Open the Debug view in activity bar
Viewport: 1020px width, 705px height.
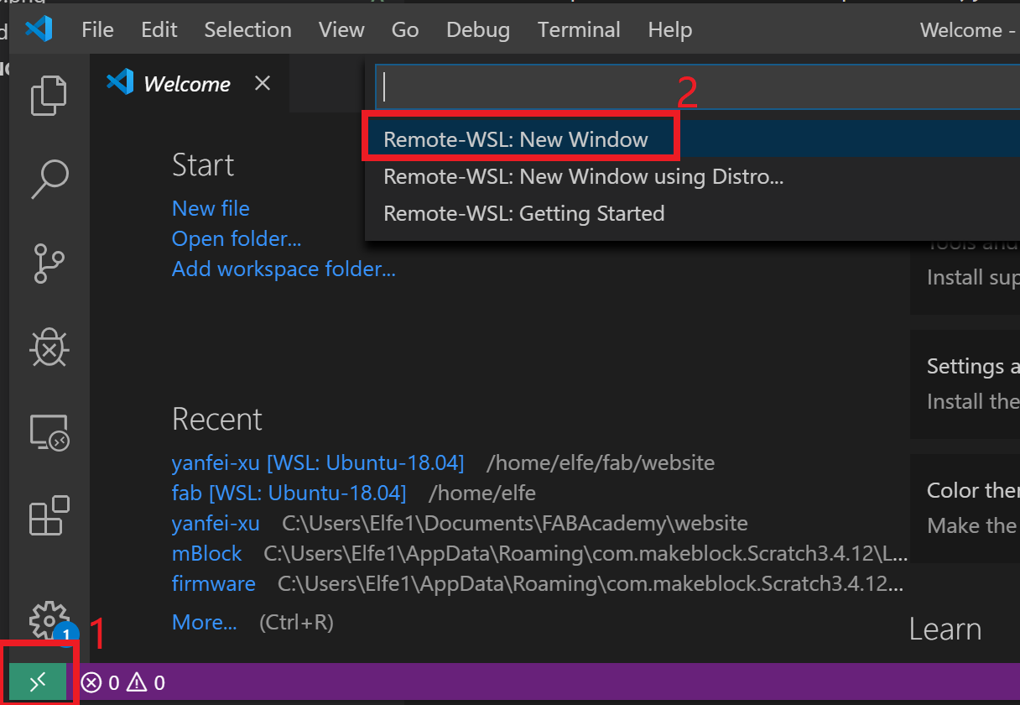pos(49,346)
